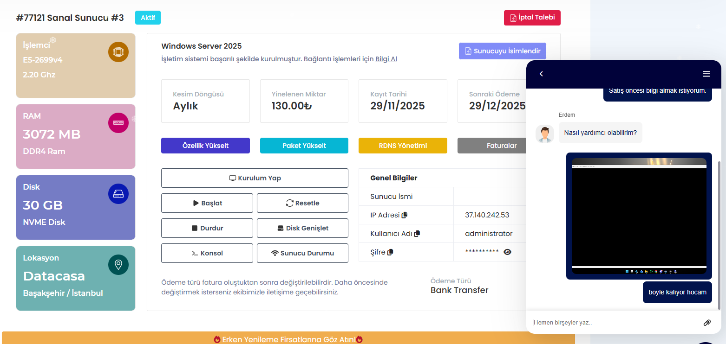
Task: Click the 29/11/2025 registration date
Action: 398,106
